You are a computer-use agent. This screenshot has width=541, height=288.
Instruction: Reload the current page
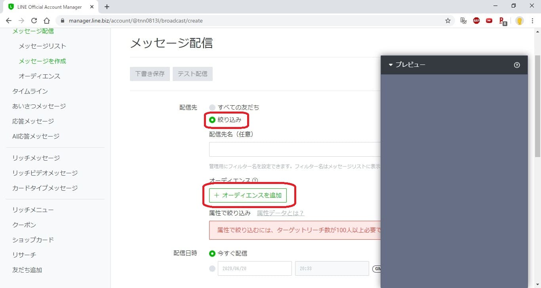tap(34, 21)
